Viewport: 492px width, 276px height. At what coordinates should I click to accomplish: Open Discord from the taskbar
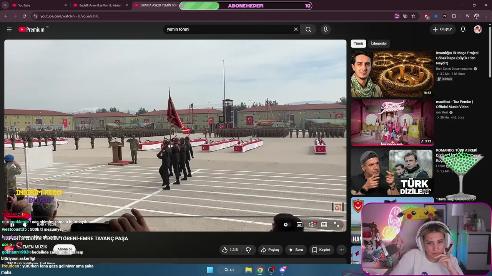[283, 270]
